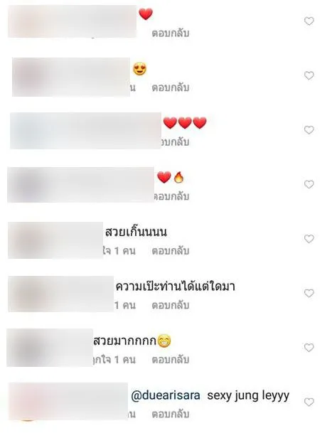332x433 pixels.
Task: Reply to the sexy jung leyyy comment
Action: coord(171,415)
